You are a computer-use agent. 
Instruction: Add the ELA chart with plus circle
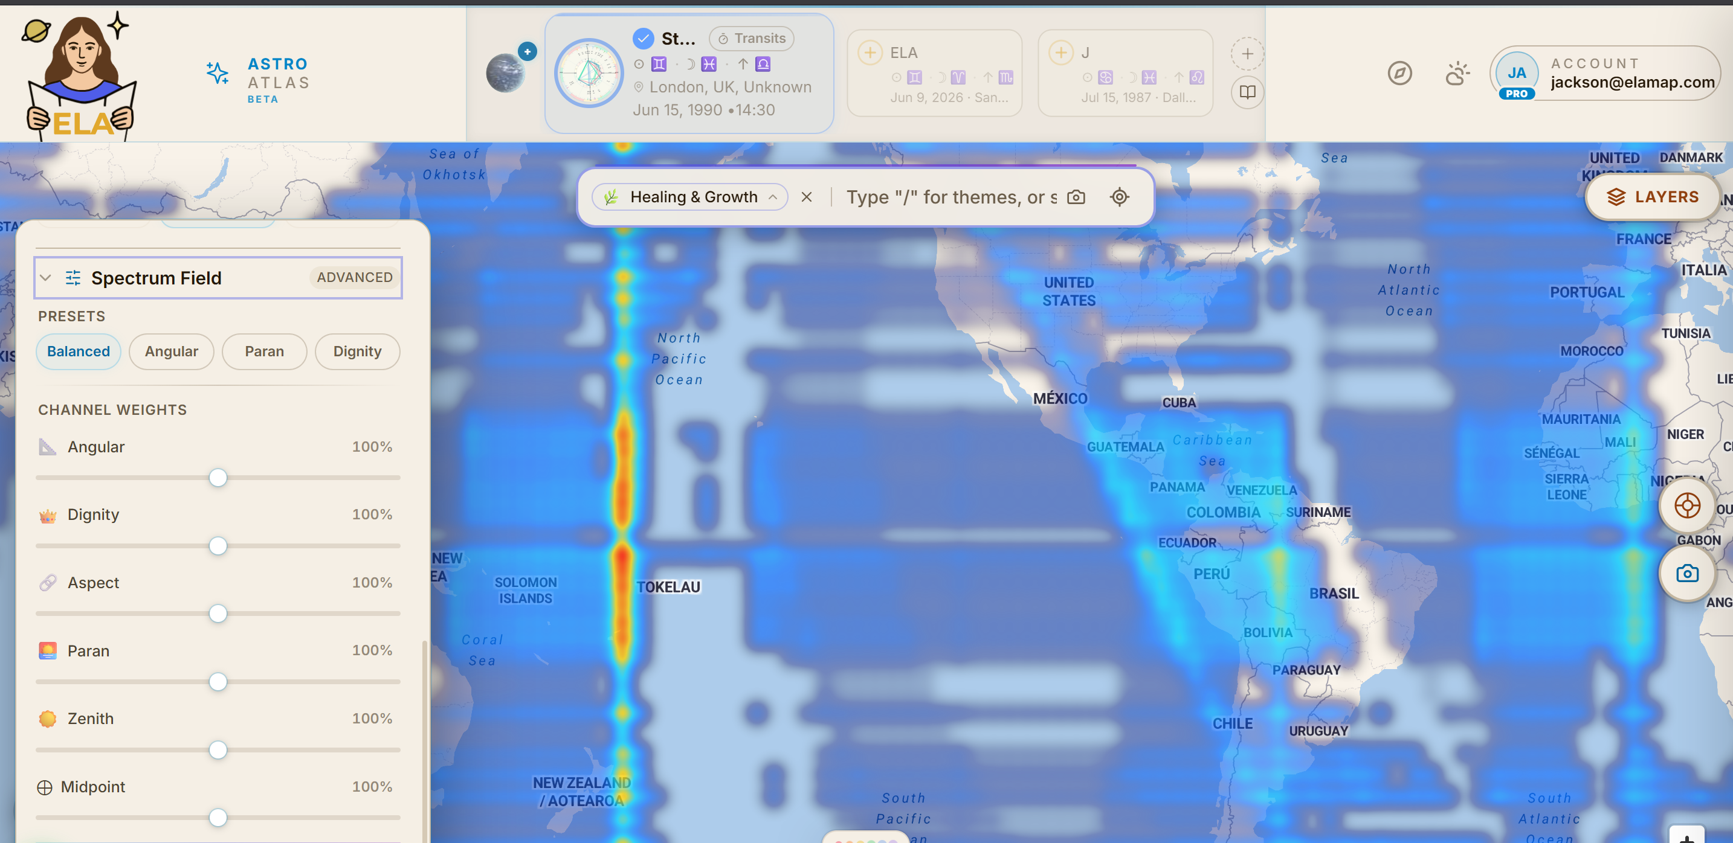click(x=870, y=53)
